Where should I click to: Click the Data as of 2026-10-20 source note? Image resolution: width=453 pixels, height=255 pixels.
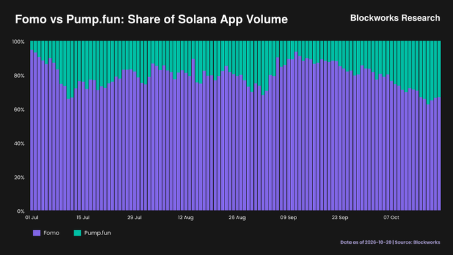pyautogui.click(x=390, y=242)
